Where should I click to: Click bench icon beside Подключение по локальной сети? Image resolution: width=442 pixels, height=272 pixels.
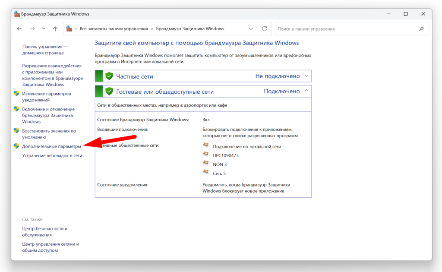pos(206,145)
